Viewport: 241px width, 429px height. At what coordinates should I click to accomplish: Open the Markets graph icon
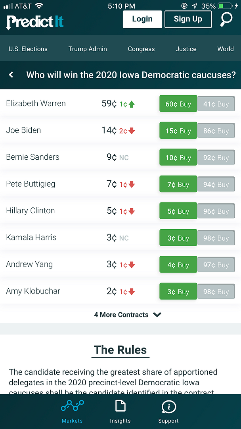click(x=72, y=407)
